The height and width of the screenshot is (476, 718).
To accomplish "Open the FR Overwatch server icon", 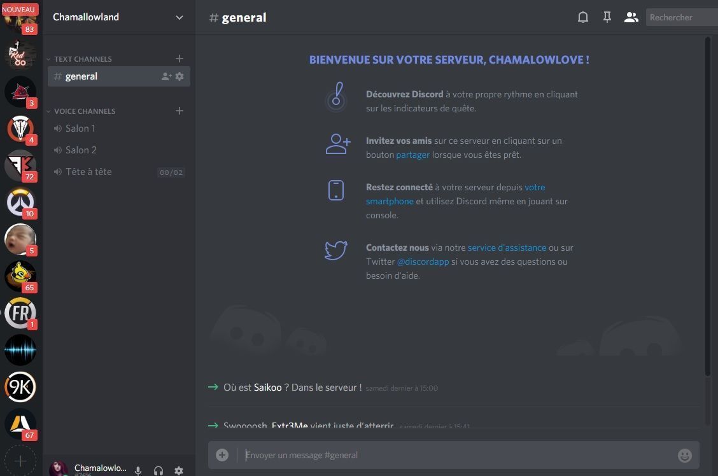I will coord(20,313).
